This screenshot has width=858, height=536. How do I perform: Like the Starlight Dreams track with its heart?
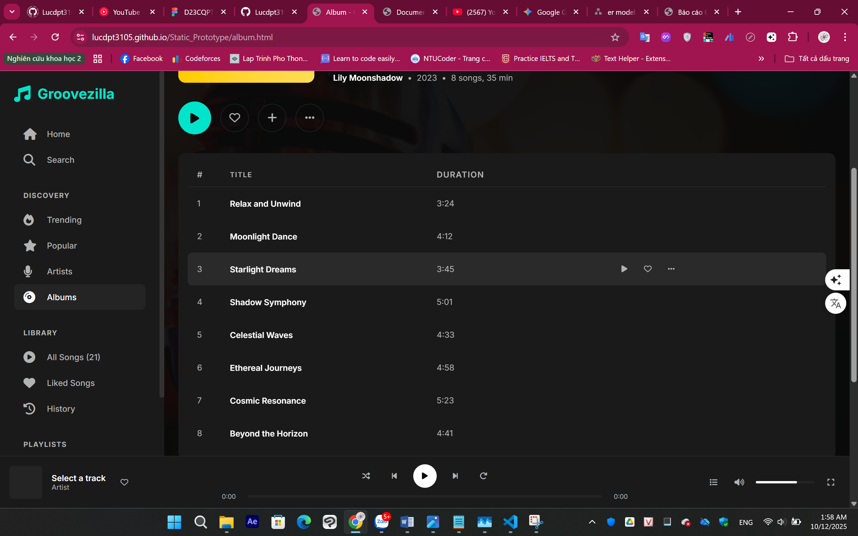[x=648, y=269]
